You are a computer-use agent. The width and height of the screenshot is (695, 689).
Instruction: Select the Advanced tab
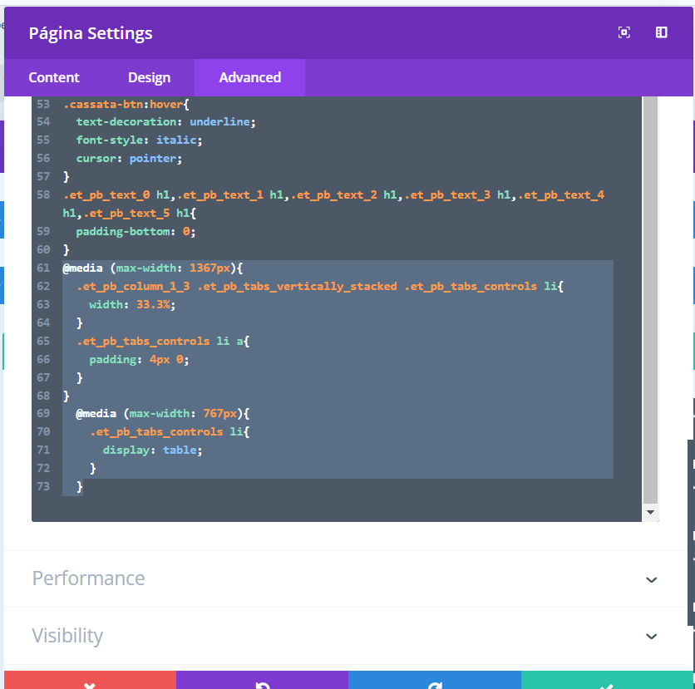[x=249, y=77]
